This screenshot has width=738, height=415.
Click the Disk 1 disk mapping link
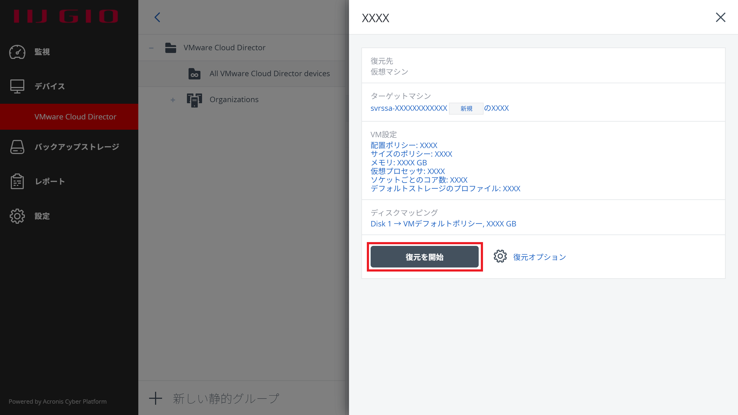click(443, 224)
